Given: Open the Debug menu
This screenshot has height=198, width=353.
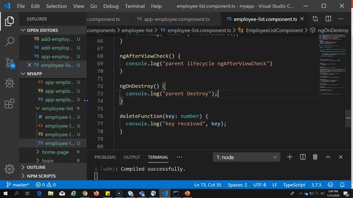Looking at the screenshot, I should 111,6.
